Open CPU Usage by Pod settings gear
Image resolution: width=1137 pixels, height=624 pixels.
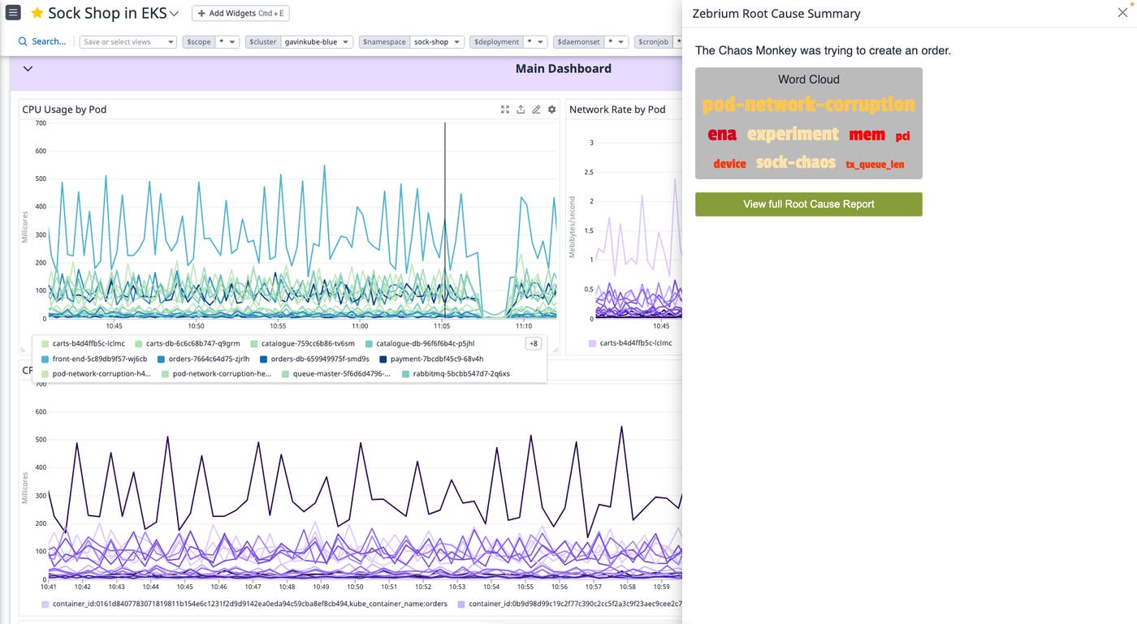coord(552,110)
